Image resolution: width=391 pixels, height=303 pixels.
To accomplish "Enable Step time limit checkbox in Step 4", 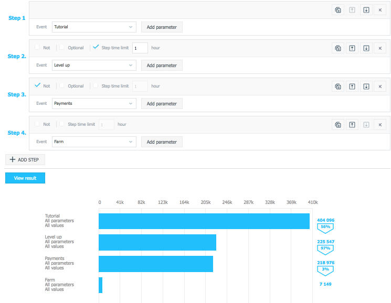I will point(62,124).
